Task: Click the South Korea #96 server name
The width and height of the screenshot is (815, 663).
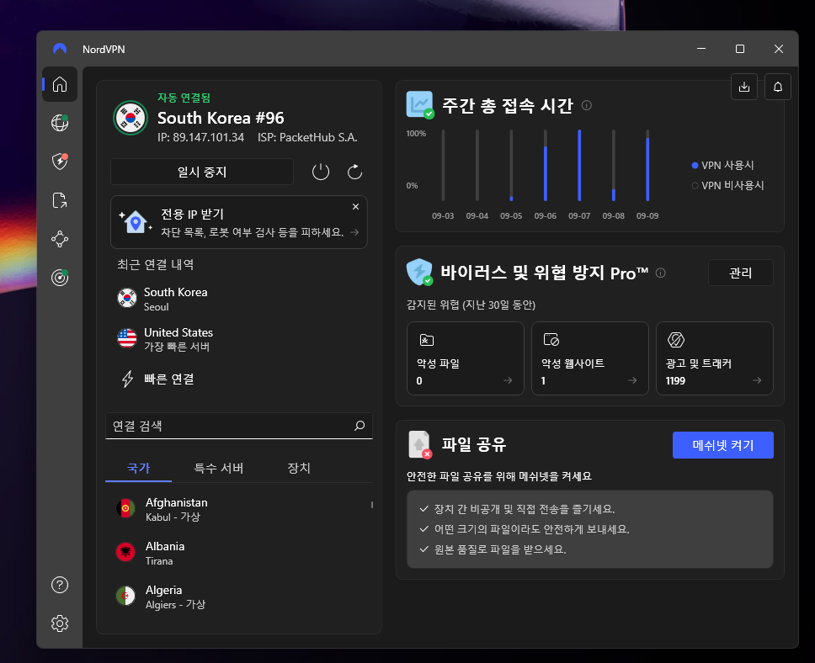Action: [x=221, y=118]
